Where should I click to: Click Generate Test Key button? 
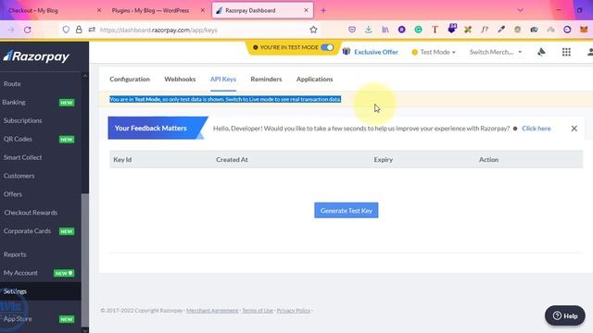pos(346,210)
